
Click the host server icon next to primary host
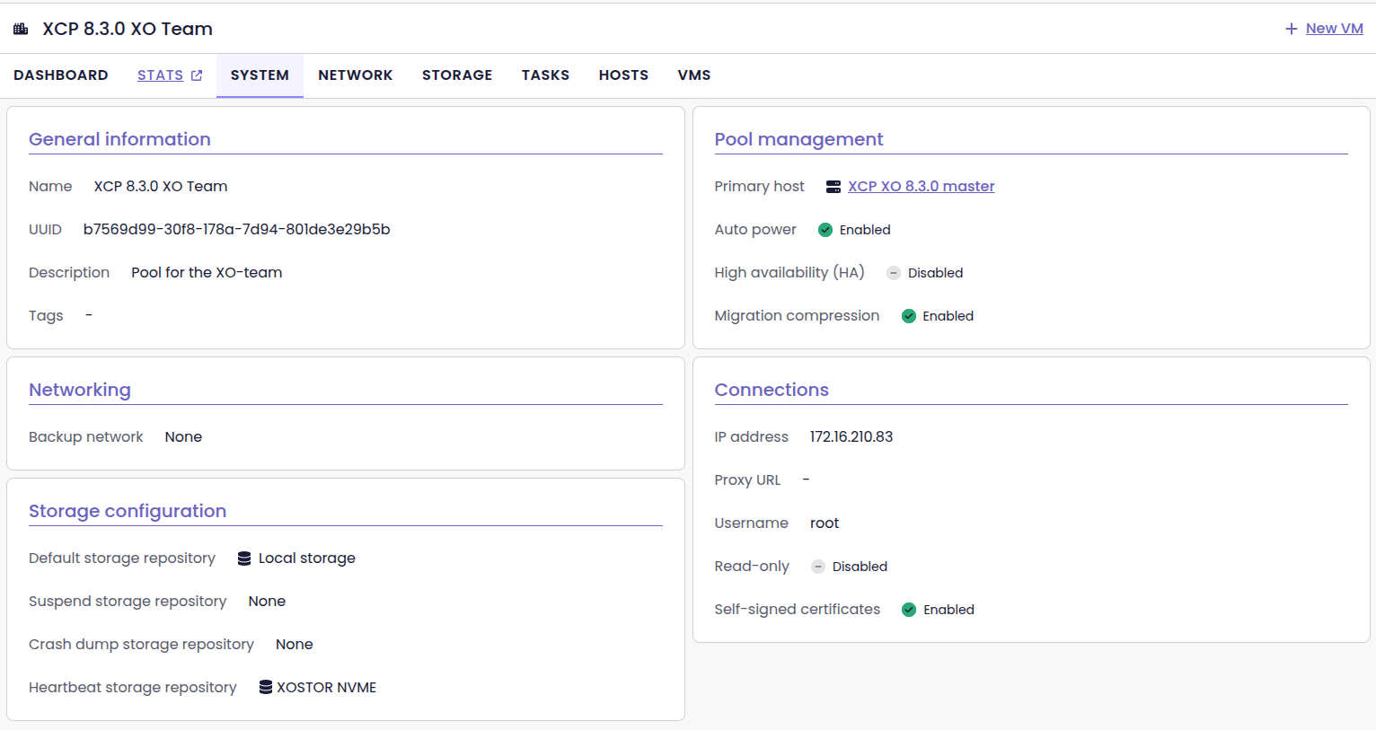tap(834, 187)
